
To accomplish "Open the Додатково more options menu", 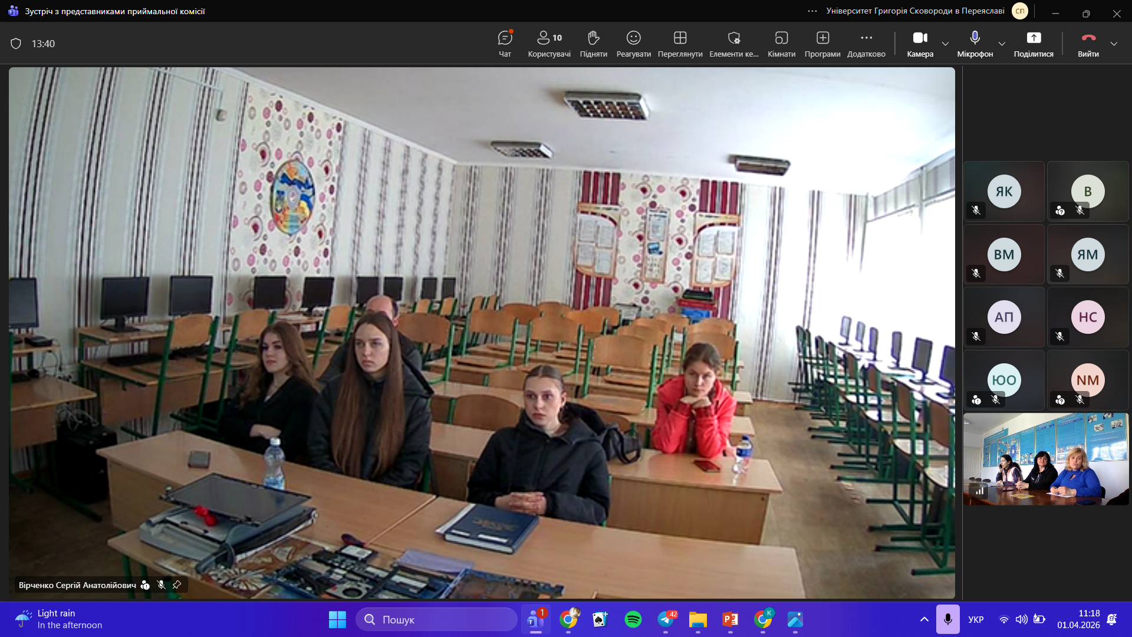I will (x=866, y=44).
